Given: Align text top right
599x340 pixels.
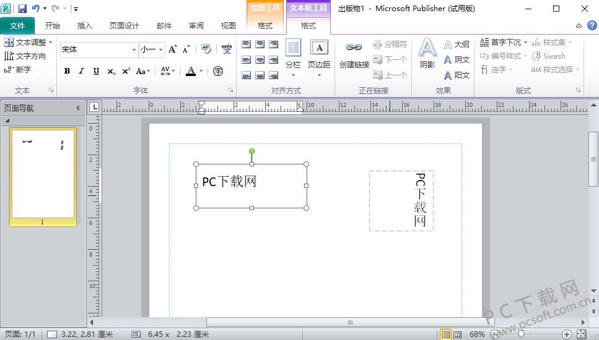Looking at the screenshot, I should coord(274,45).
